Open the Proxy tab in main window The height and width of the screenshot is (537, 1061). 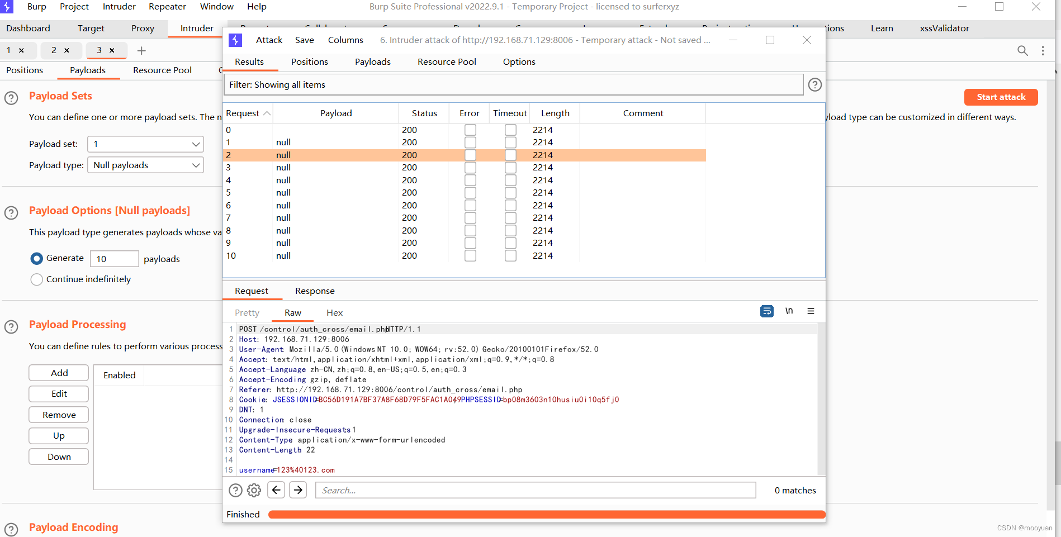pos(143,28)
